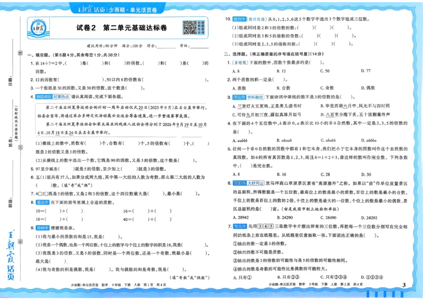
Task: Click the boxed number card 3
Action: [x=260, y=227]
